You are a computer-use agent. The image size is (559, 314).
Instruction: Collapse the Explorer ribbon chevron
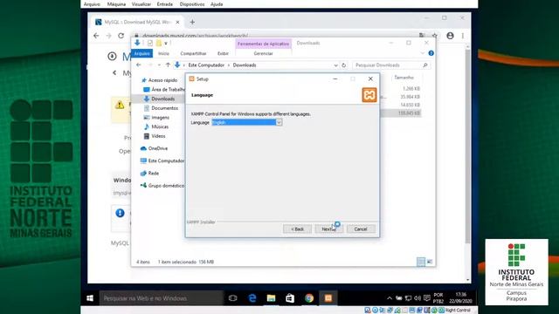pyautogui.click(x=423, y=53)
